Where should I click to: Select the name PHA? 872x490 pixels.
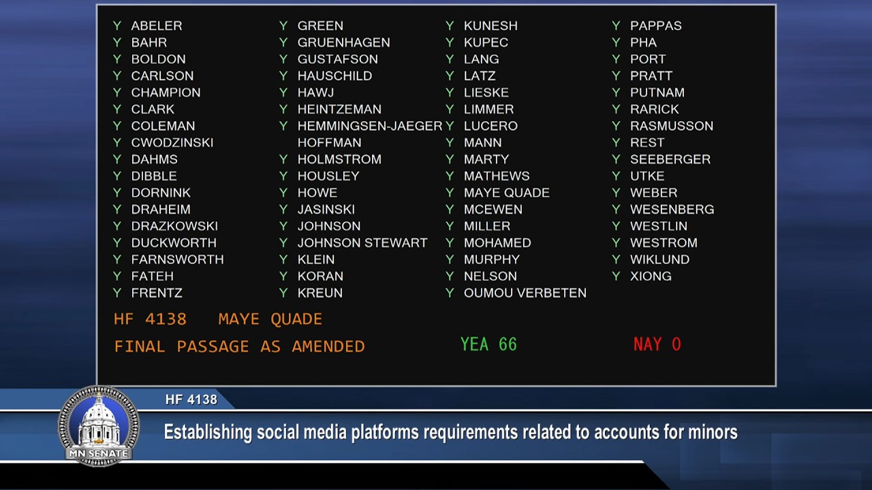coord(644,42)
